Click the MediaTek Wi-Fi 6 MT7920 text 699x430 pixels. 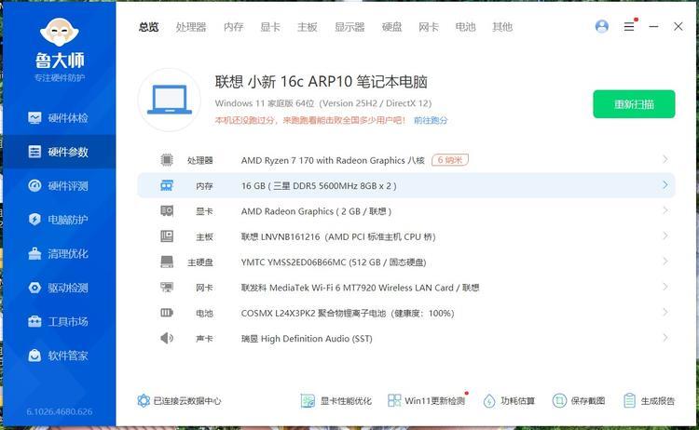pyautogui.click(x=360, y=288)
